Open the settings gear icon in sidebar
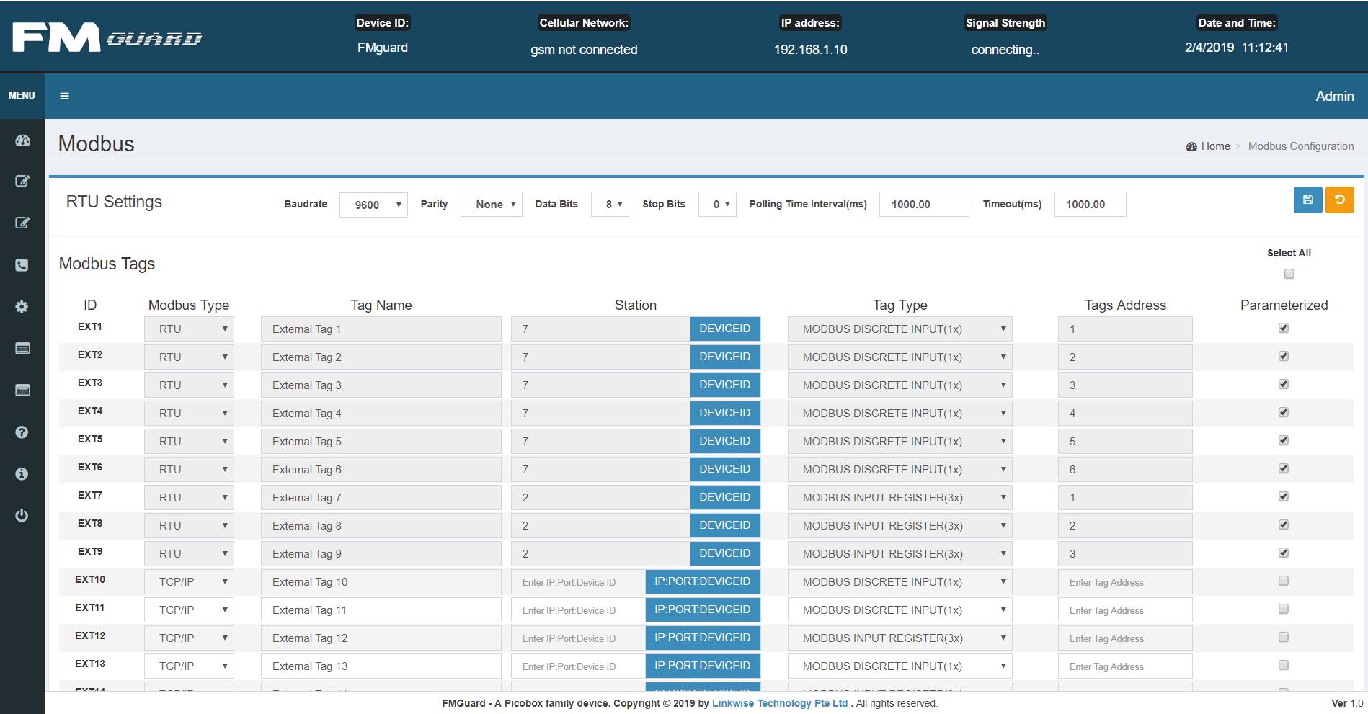 point(22,307)
